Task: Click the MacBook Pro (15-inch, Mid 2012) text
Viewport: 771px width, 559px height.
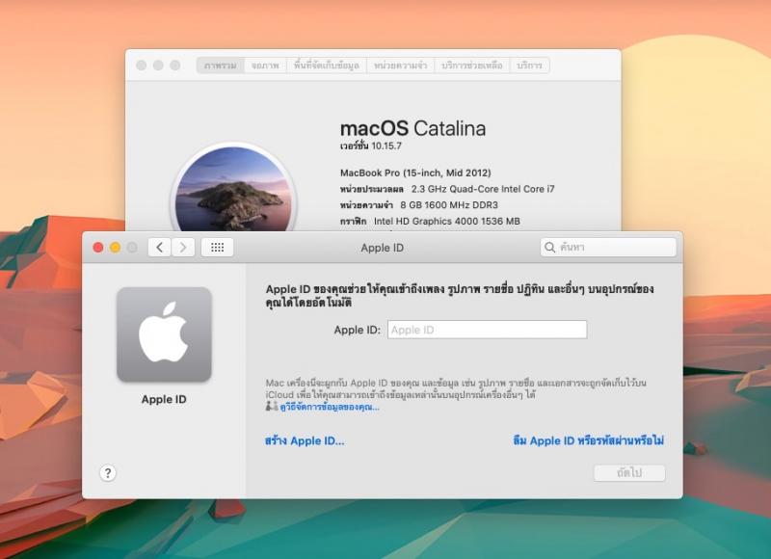Action: (x=415, y=173)
